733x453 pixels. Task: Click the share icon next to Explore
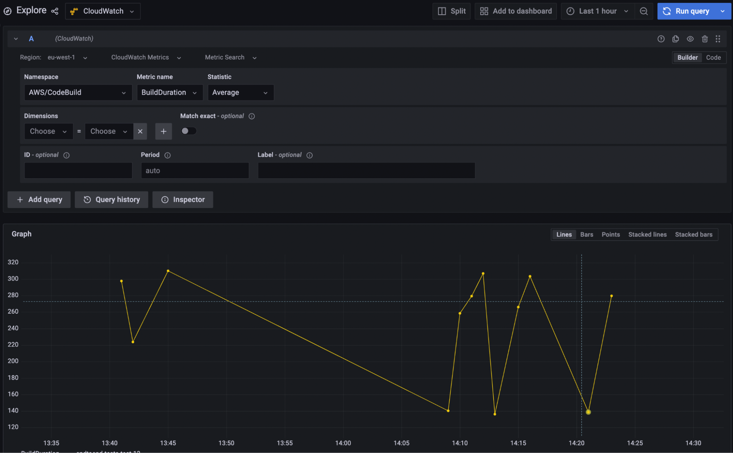(x=55, y=11)
